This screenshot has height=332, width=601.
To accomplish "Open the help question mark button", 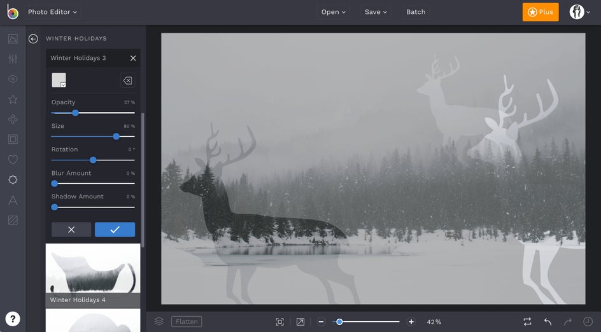I will pos(13,319).
